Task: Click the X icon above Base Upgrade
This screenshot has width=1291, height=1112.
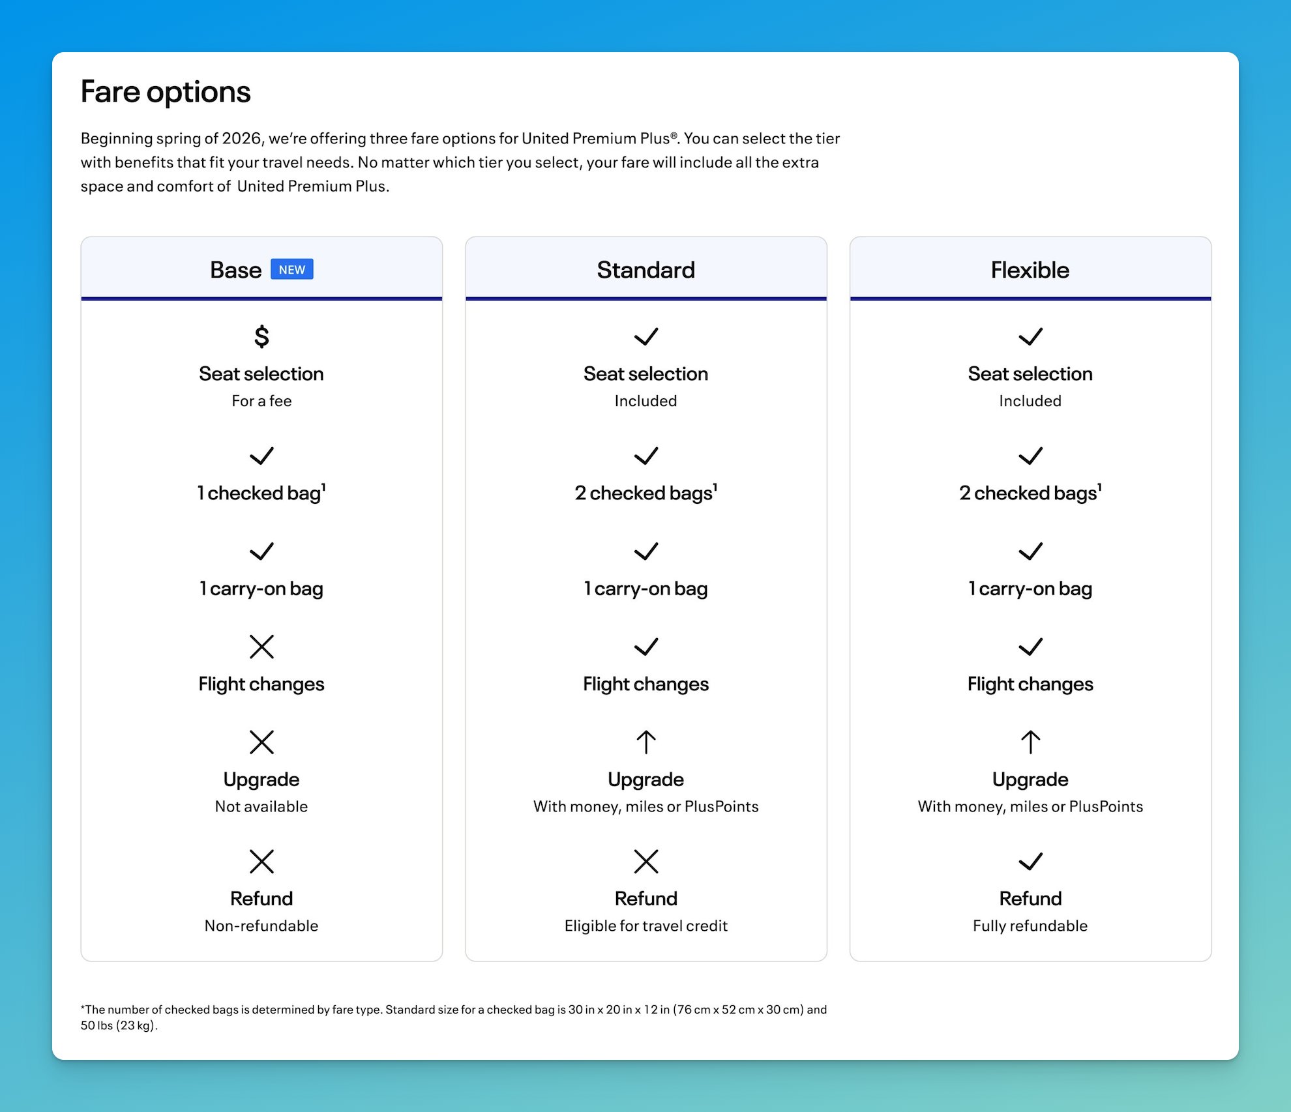Action: point(261,742)
